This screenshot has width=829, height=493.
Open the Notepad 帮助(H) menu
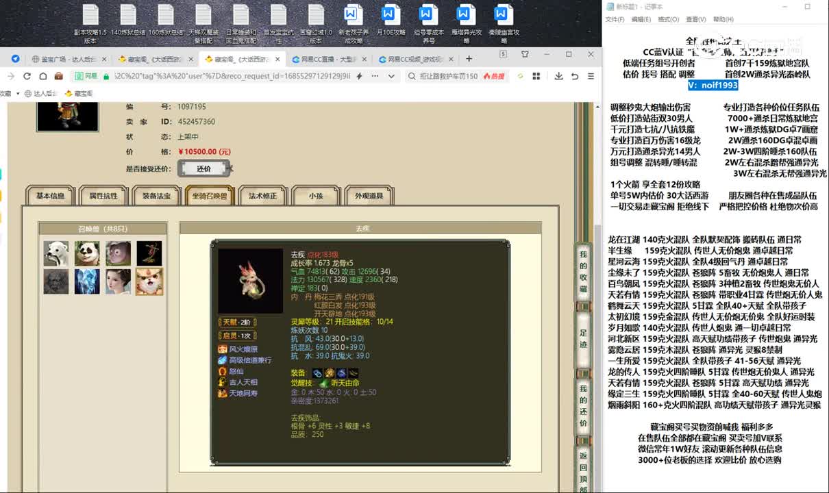tap(723, 19)
